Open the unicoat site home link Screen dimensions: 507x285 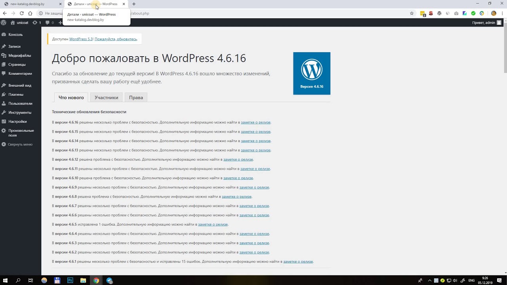pyautogui.click(x=19, y=23)
